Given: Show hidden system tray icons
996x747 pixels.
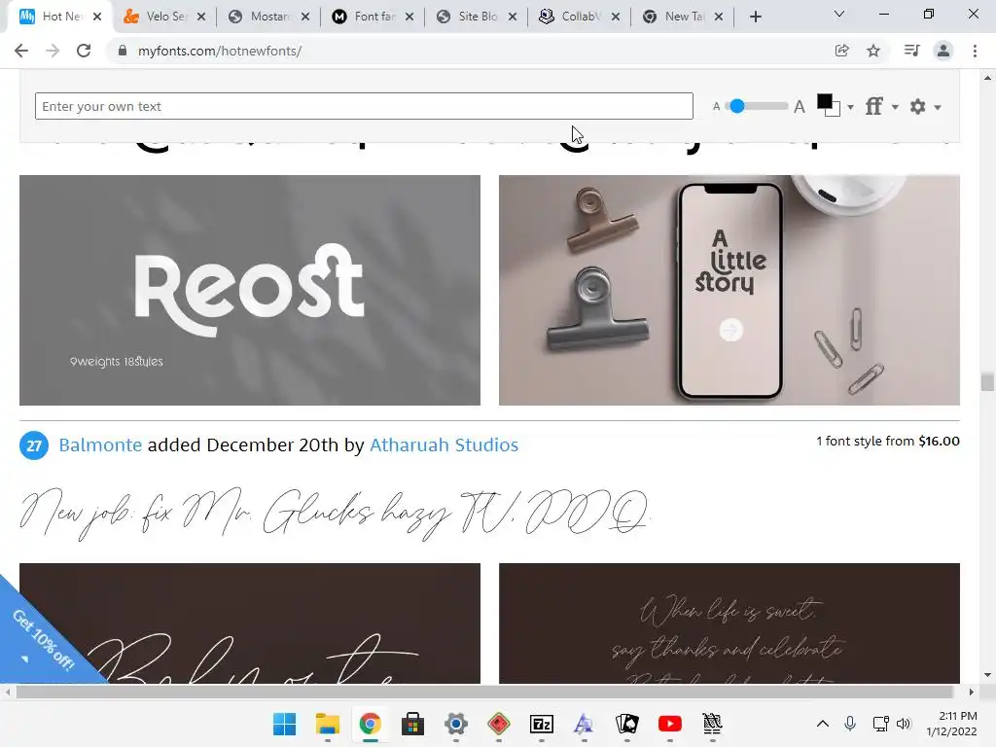Looking at the screenshot, I should pyautogui.click(x=823, y=724).
